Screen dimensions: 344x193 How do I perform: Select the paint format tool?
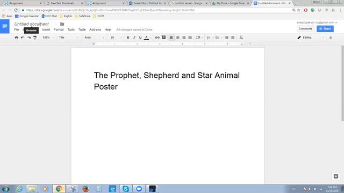click(35, 38)
